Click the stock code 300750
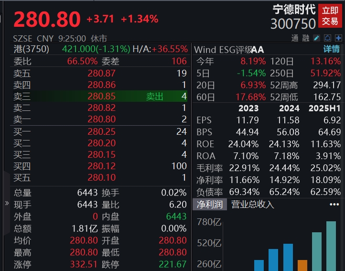345x271 pixels. 293,23
